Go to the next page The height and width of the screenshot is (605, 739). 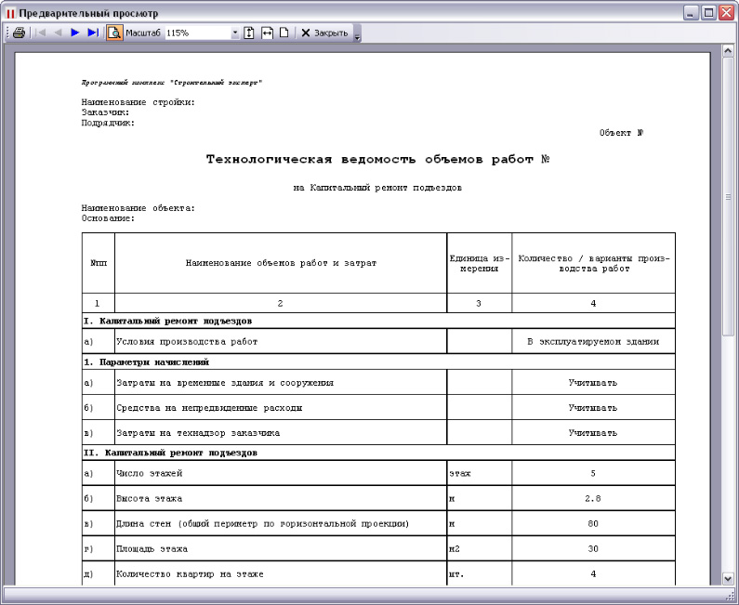[75, 33]
